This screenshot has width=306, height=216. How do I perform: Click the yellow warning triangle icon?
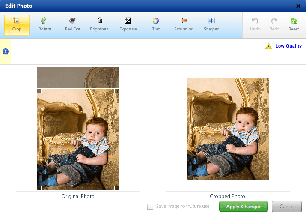coord(269,46)
